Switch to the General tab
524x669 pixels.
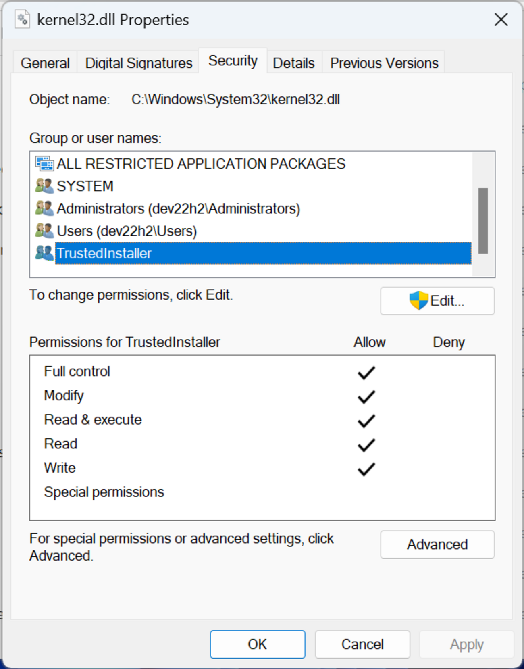click(x=45, y=63)
